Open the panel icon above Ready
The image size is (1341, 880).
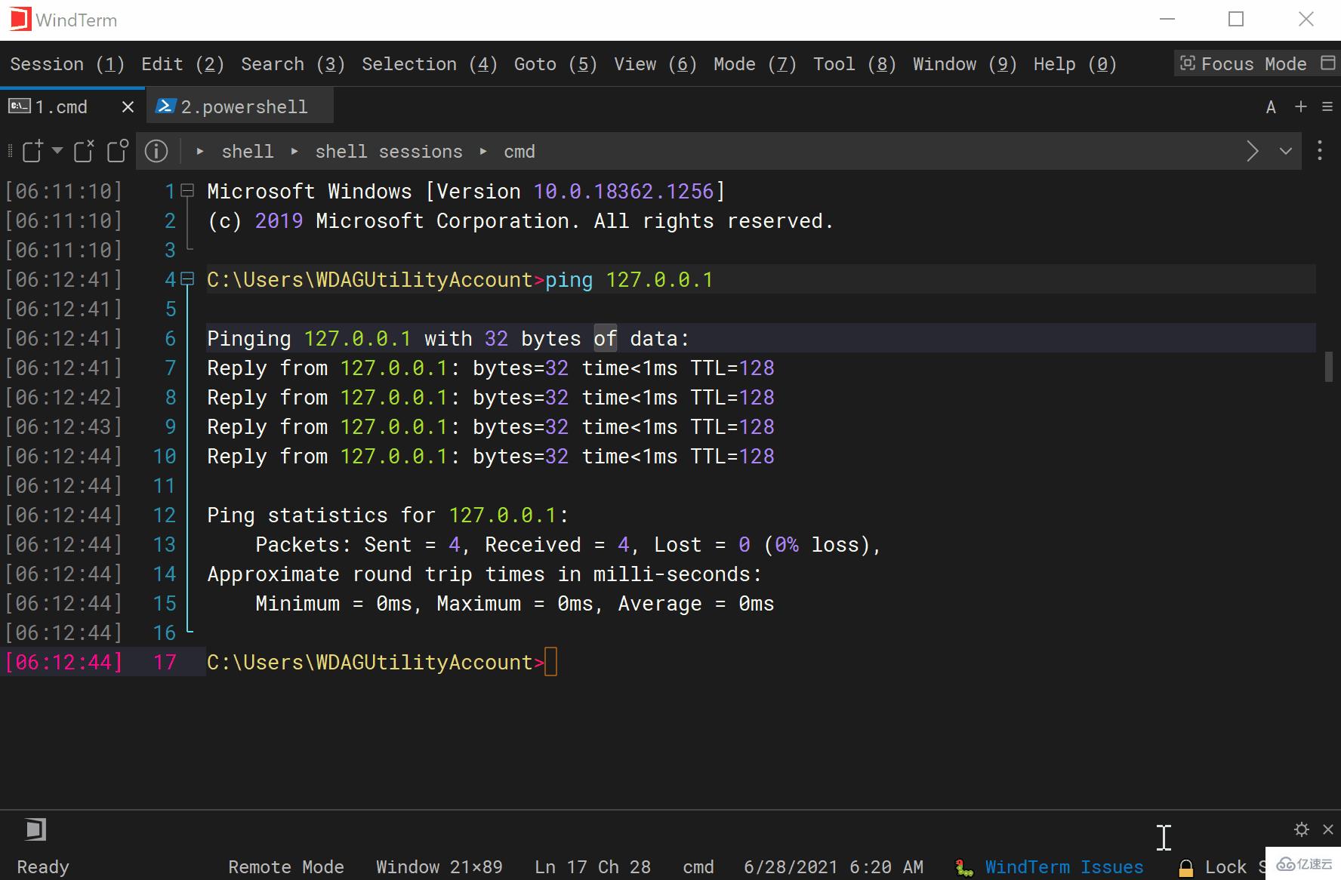(x=35, y=829)
